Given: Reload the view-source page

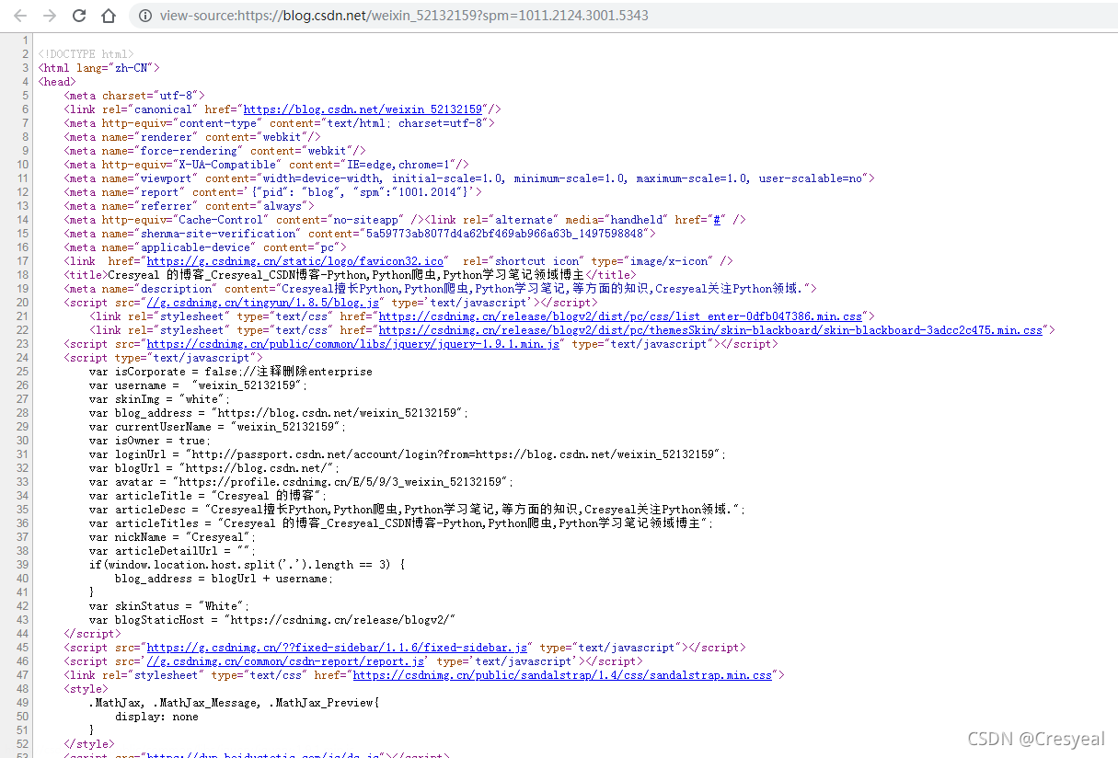Looking at the screenshot, I should click(x=79, y=16).
